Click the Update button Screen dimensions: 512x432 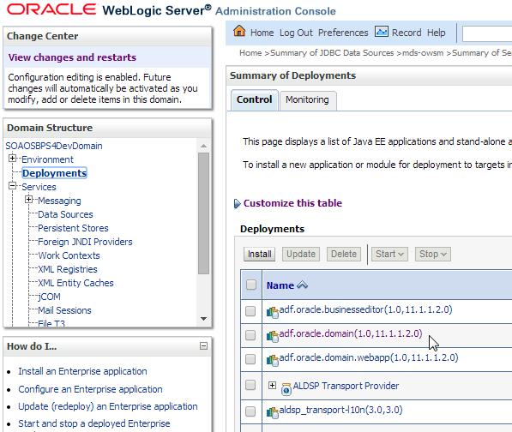[x=301, y=254]
